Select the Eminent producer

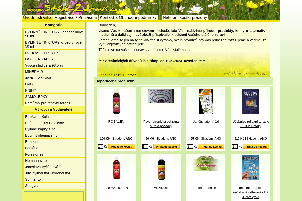tap(55, 142)
